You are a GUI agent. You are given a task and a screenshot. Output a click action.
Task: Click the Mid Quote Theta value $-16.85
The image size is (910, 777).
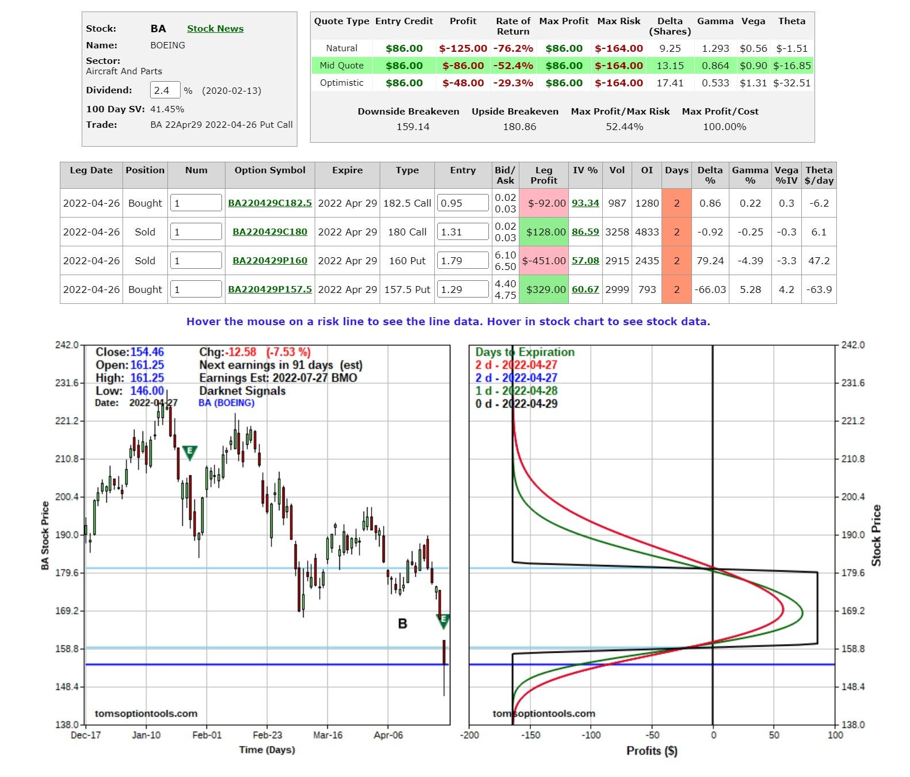[x=792, y=66]
